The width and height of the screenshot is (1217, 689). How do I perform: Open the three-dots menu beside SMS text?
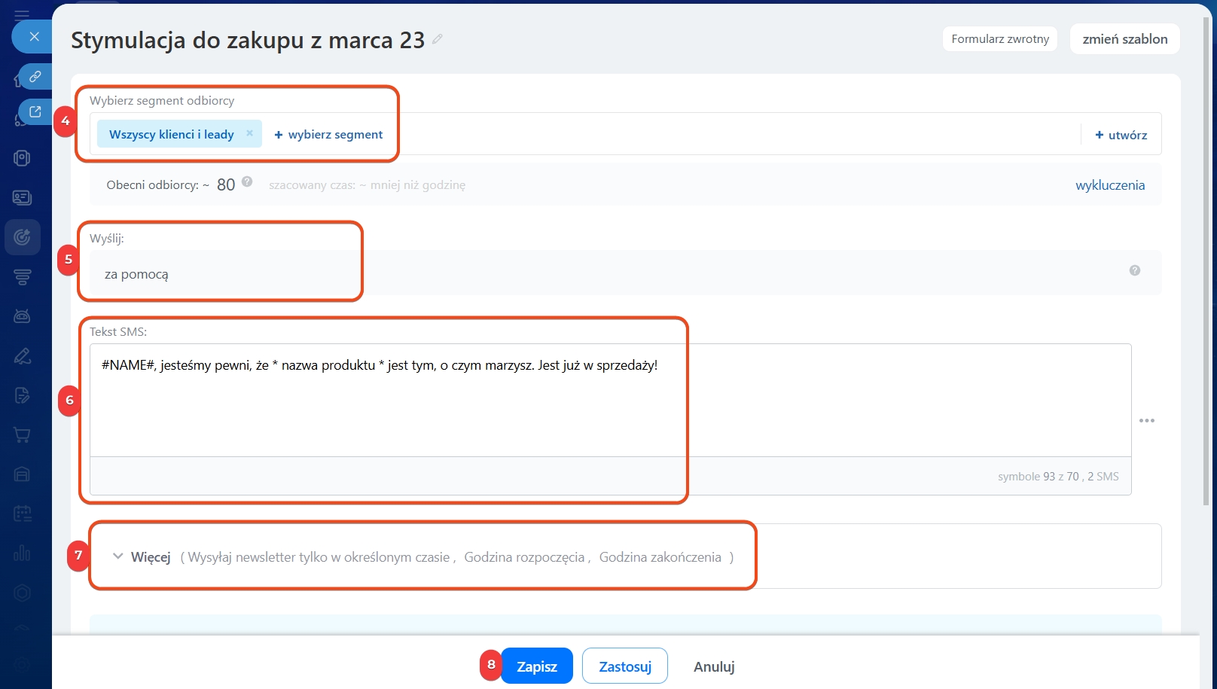[x=1146, y=420]
